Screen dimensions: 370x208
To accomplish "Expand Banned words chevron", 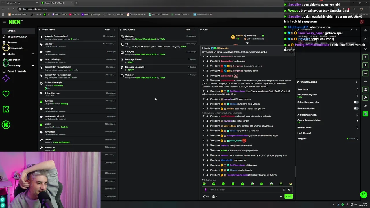I will (x=357, y=127).
